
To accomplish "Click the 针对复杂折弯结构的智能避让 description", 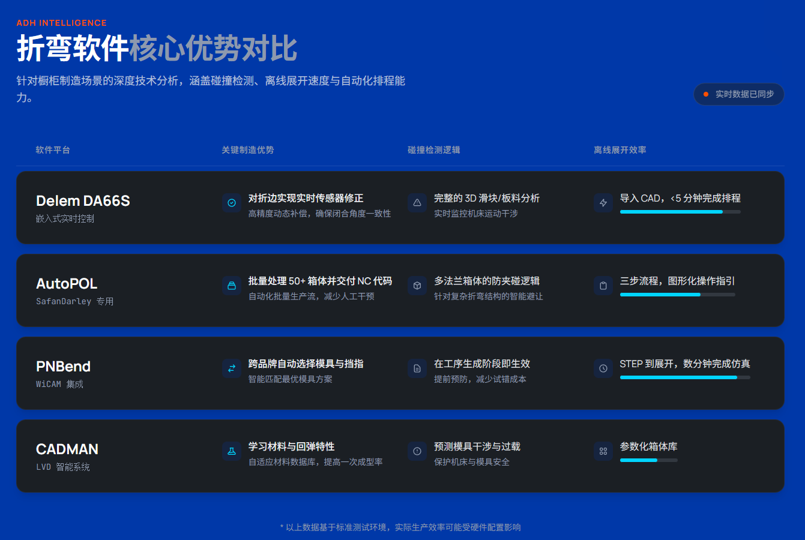I will point(489,296).
